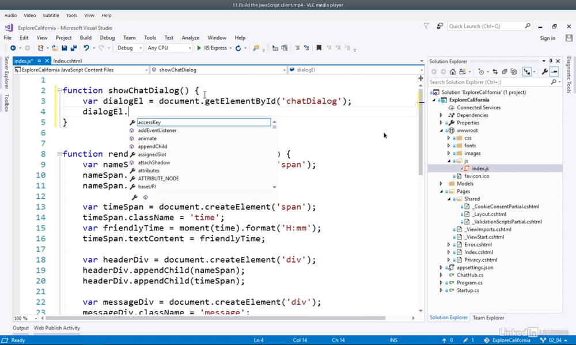576x345 pixels.
Task: Click Pending Changes Filter clock icon
Action: (481, 72)
